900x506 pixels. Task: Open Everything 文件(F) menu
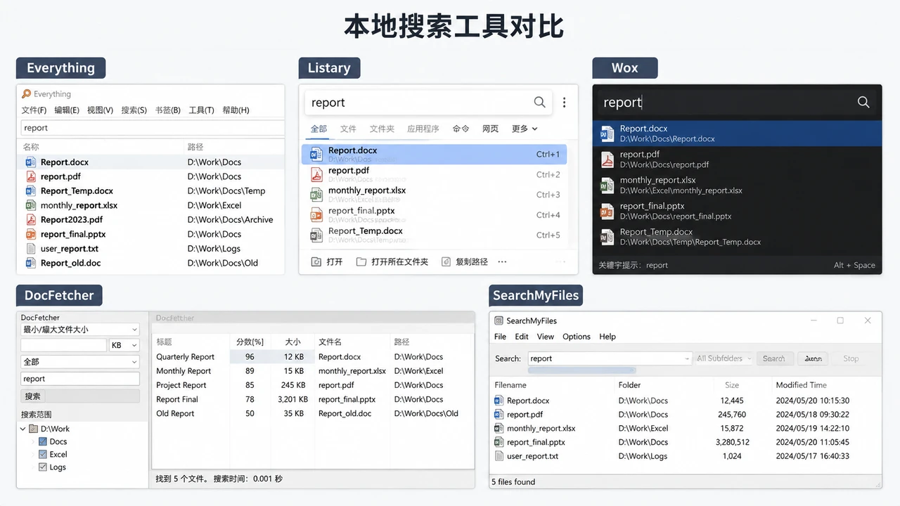pyautogui.click(x=34, y=110)
